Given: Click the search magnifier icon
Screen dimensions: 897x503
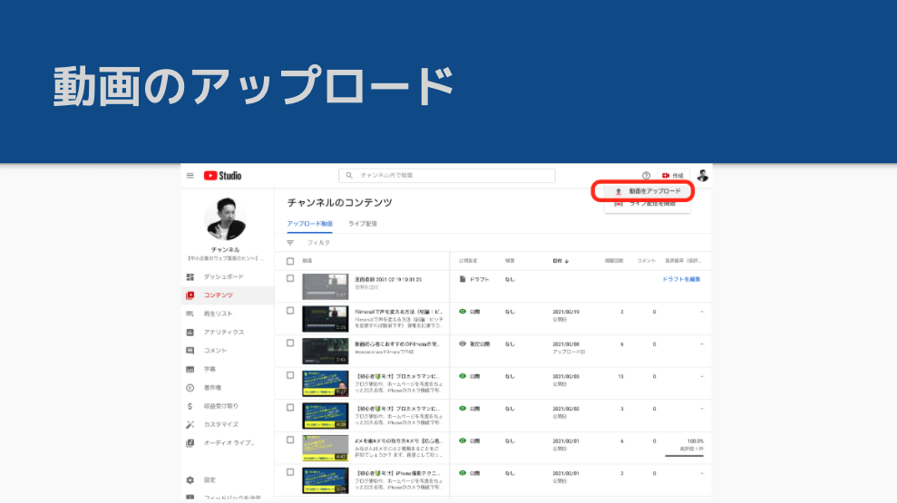Looking at the screenshot, I should click(349, 176).
